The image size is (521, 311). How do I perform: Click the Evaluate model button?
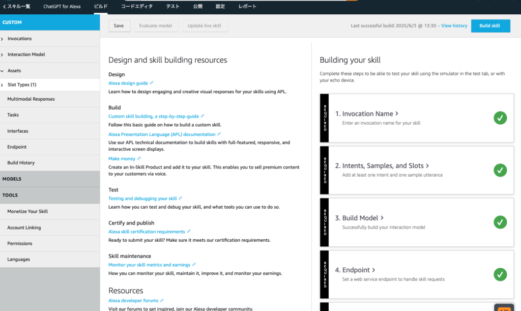point(156,25)
